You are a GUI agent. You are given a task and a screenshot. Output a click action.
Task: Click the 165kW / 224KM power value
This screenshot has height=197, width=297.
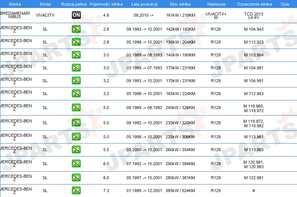[180, 93]
